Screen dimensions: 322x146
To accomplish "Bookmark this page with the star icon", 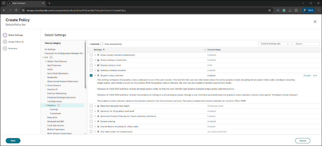I will (269, 10).
